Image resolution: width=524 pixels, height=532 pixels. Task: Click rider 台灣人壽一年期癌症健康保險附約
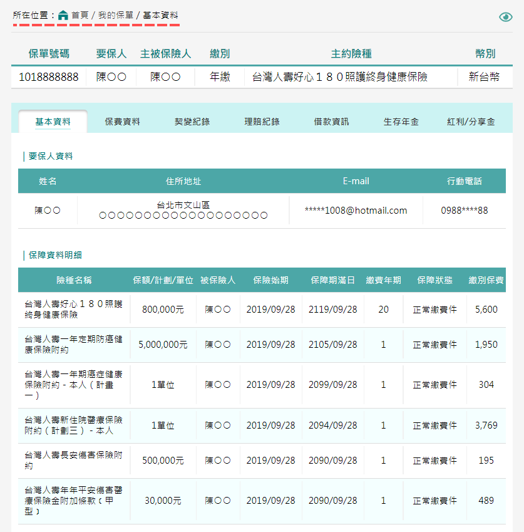pyautogui.click(x=73, y=385)
